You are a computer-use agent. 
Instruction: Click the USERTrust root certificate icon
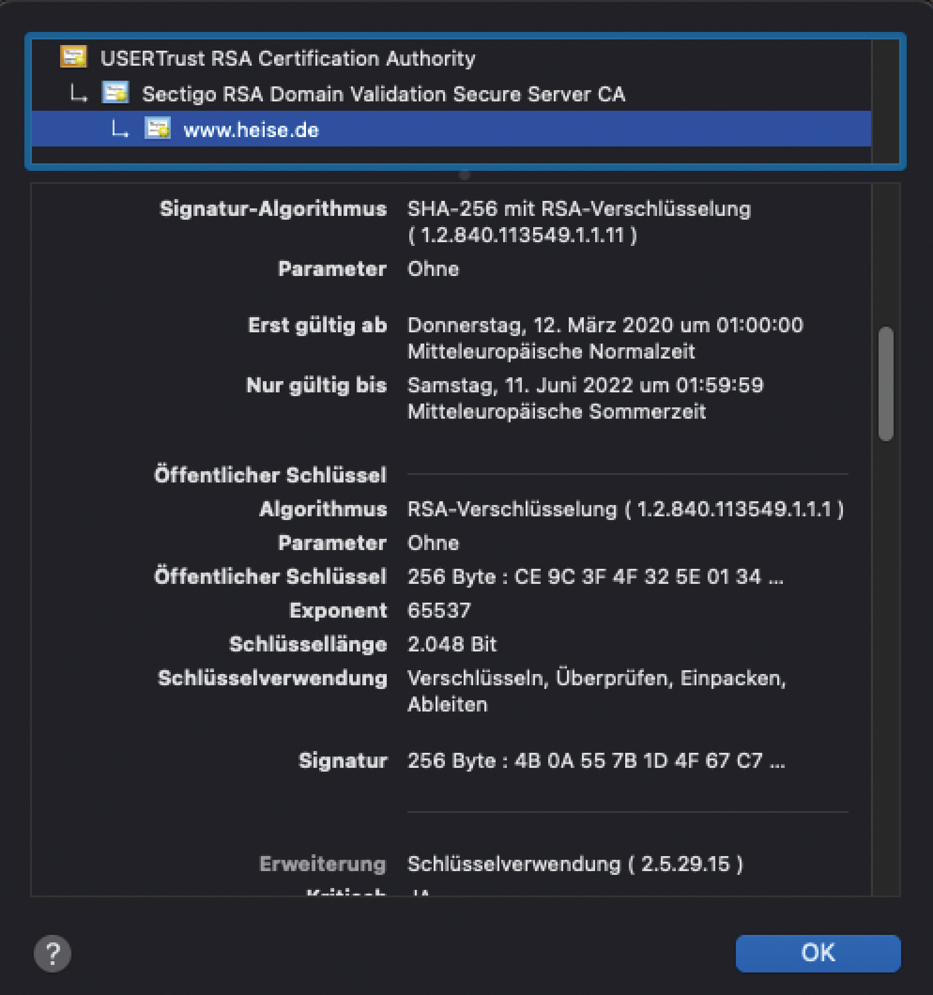click(x=73, y=57)
